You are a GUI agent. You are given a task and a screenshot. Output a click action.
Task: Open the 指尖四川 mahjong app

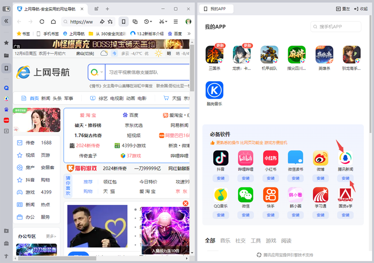(297, 55)
